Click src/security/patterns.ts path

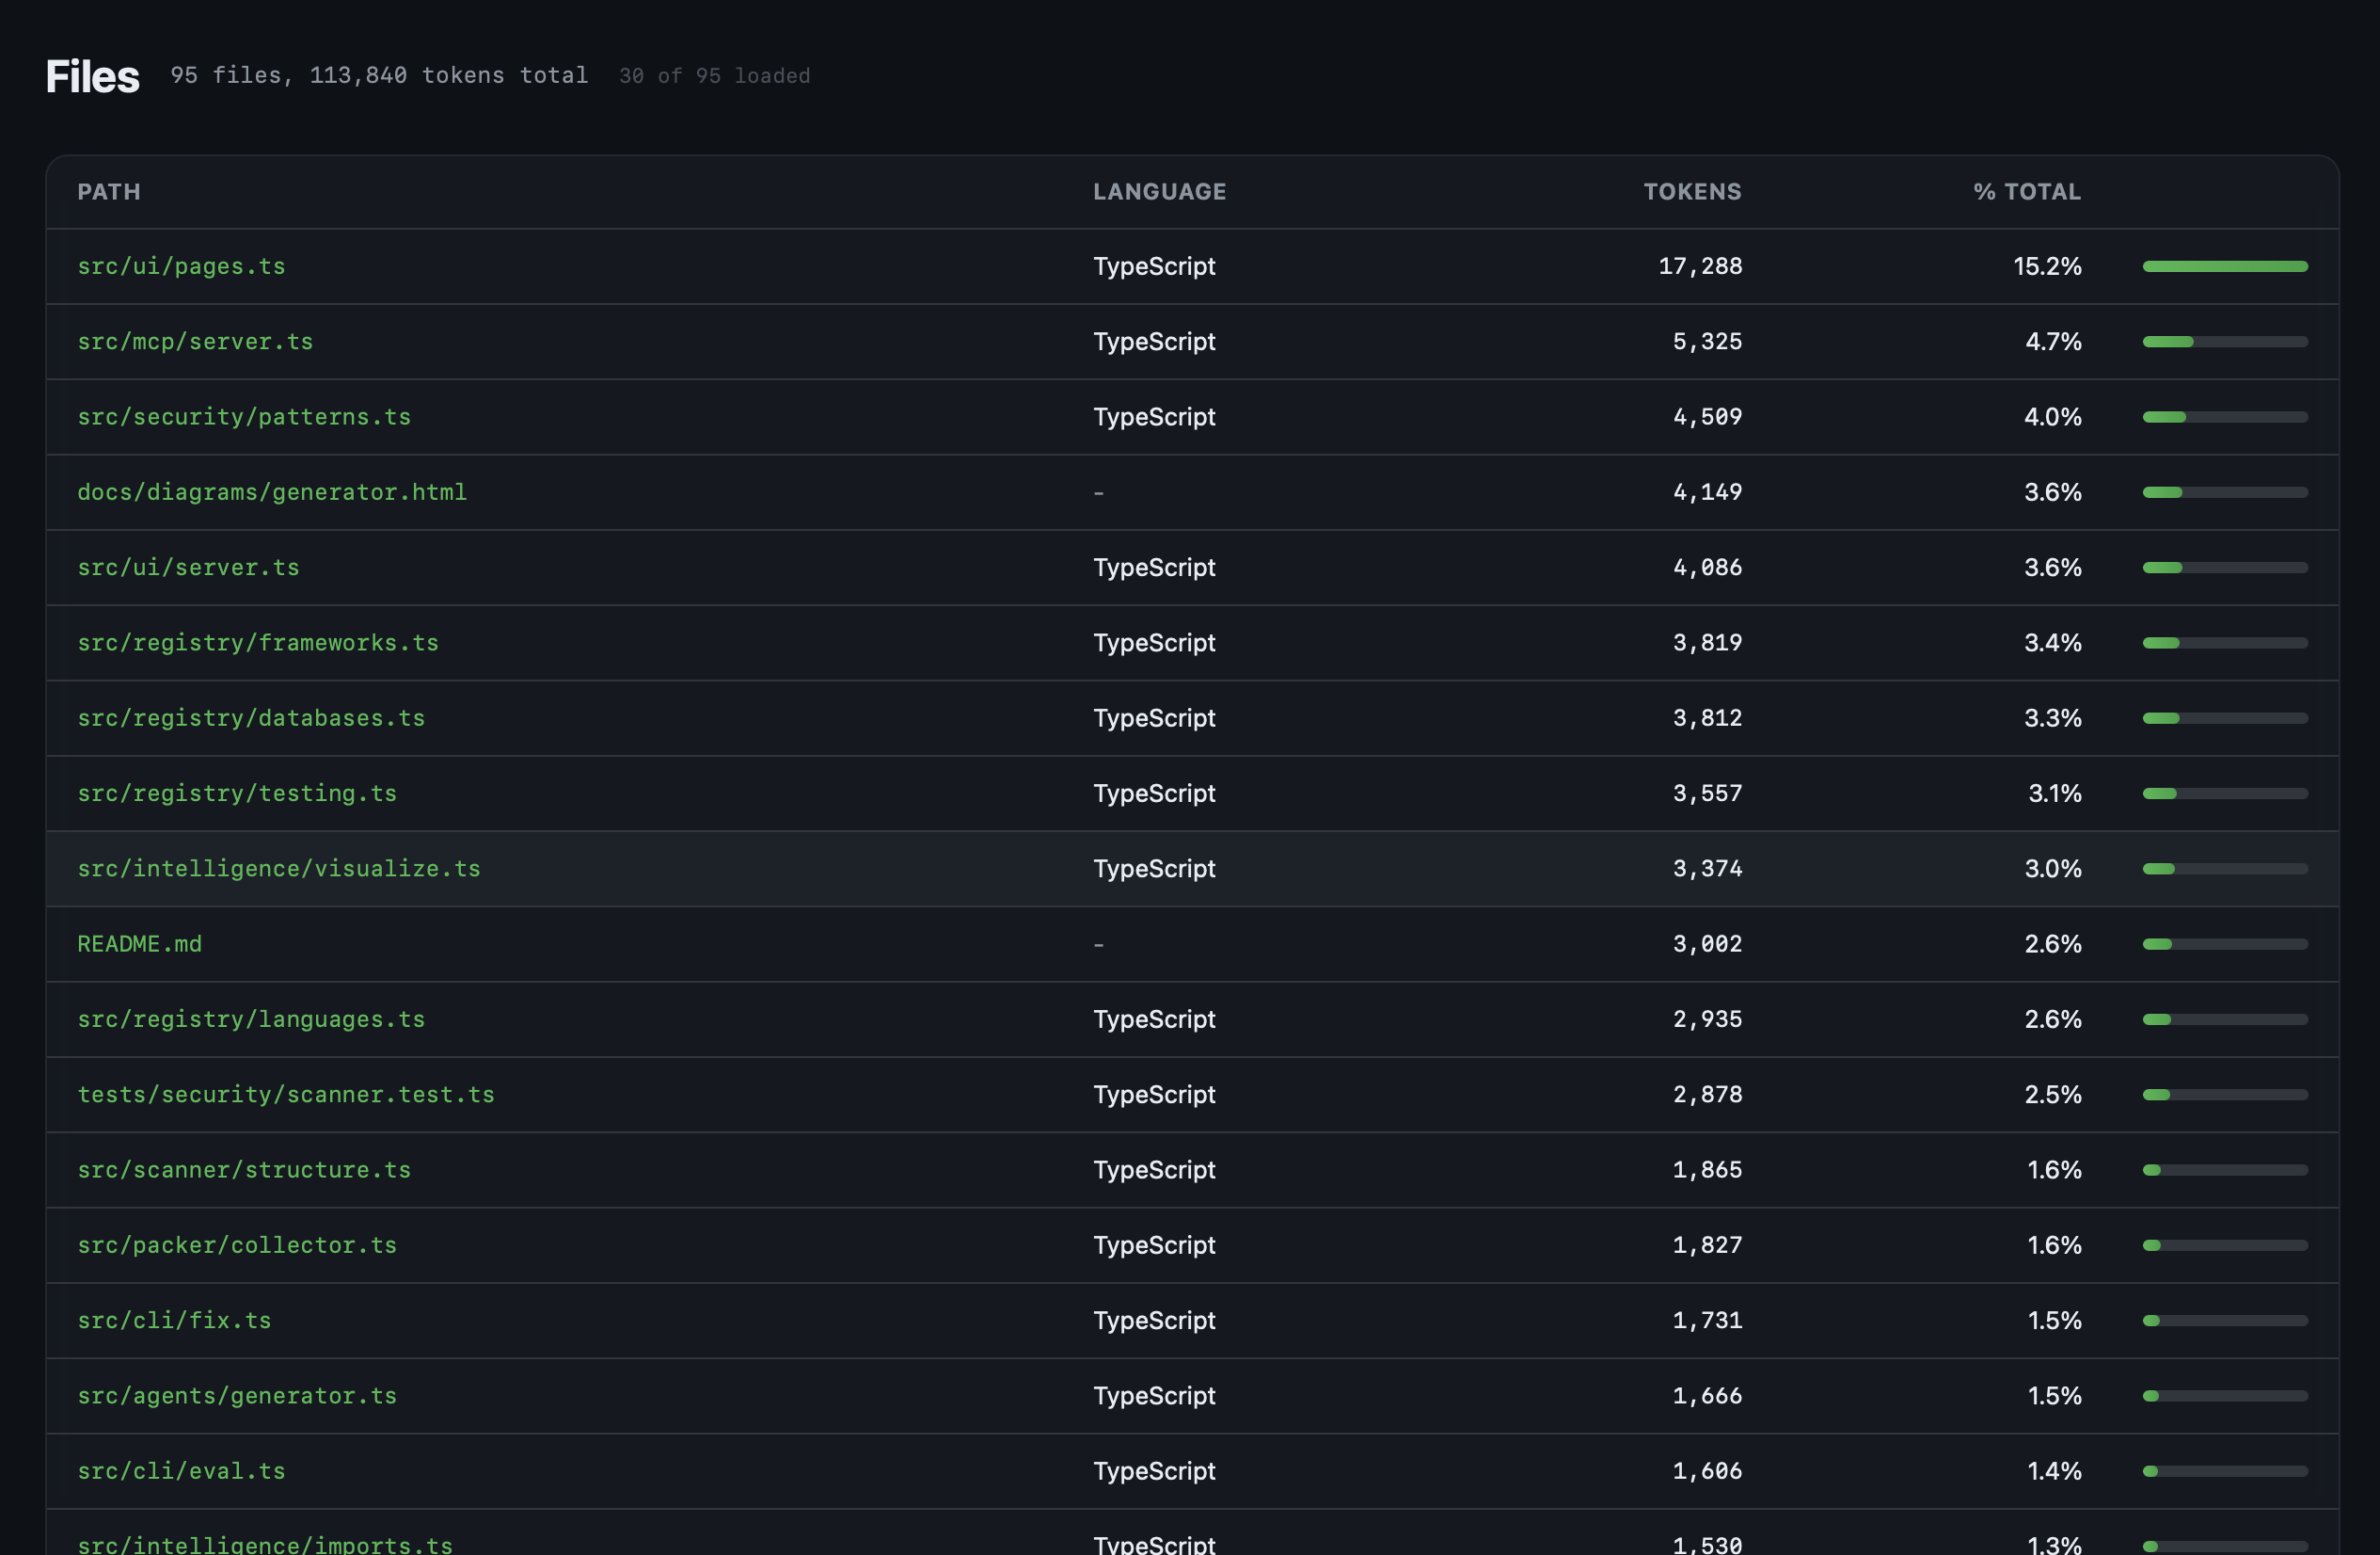click(244, 416)
